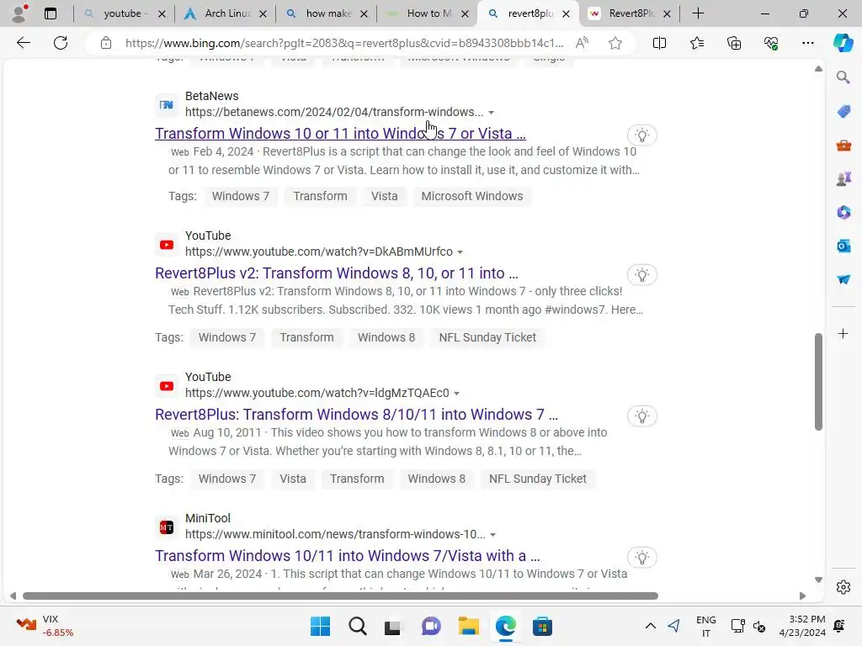Open Read aloud from the address bar
The width and height of the screenshot is (862, 646).
click(582, 43)
